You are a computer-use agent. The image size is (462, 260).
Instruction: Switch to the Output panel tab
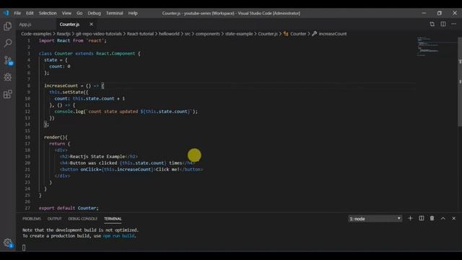(x=55, y=219)
